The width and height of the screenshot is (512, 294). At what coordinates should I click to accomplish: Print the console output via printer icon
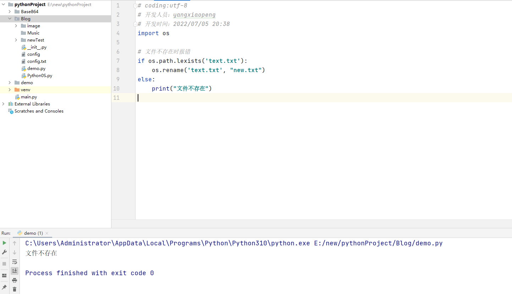(15, 280)
